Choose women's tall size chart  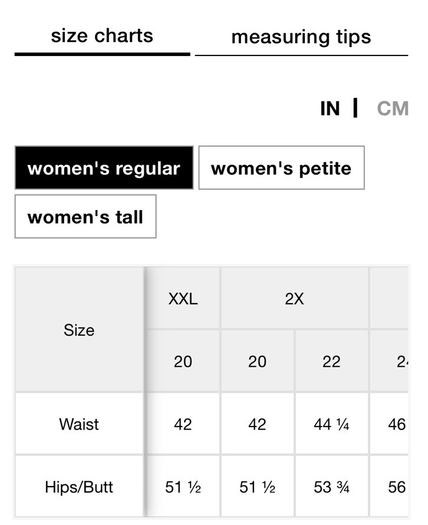(x=85, y=216)
